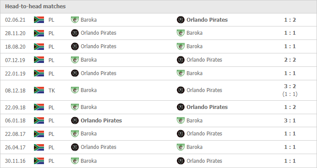317x168 pixels.
Task: Open Baroka team link in 22.01.19 row
Action: tap(194, 73)
